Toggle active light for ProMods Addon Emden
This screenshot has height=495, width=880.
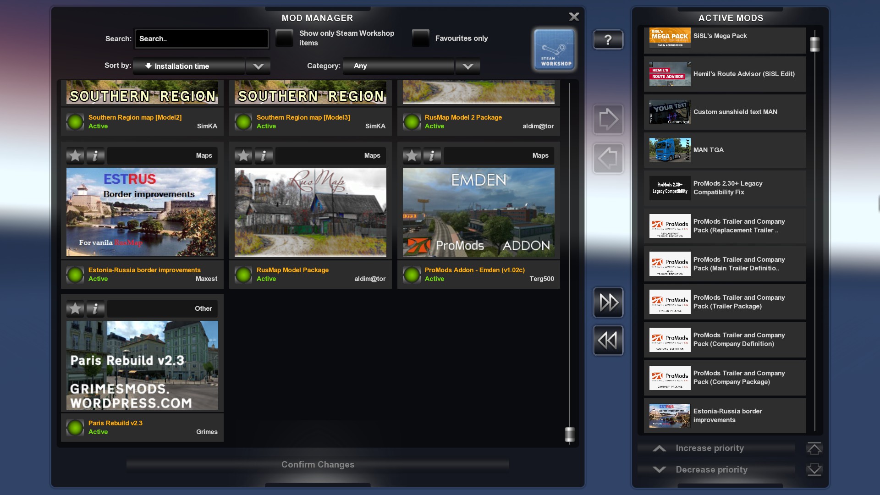pyautogui.click(x=412, y=275)
